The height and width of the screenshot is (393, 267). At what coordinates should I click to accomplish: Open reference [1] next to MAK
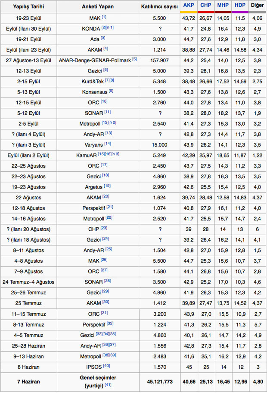104,17
